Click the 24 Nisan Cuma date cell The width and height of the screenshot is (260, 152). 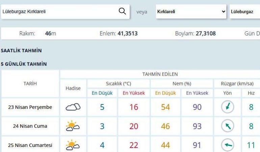pos(30,126)
